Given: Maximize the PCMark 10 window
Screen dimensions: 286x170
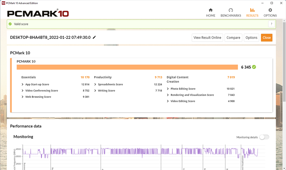Looking at the screenshot, I should click(272, 3).
